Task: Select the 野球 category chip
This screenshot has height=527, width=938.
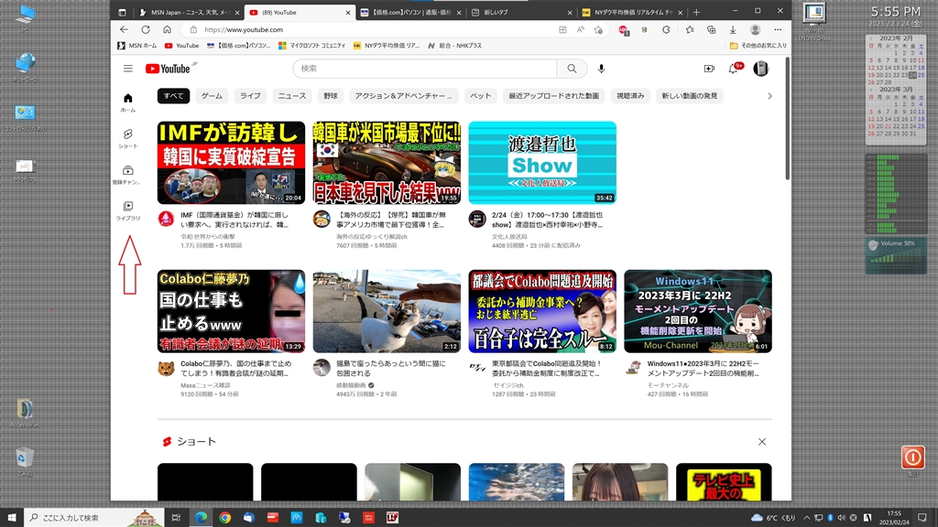Action: coord(331,95)
